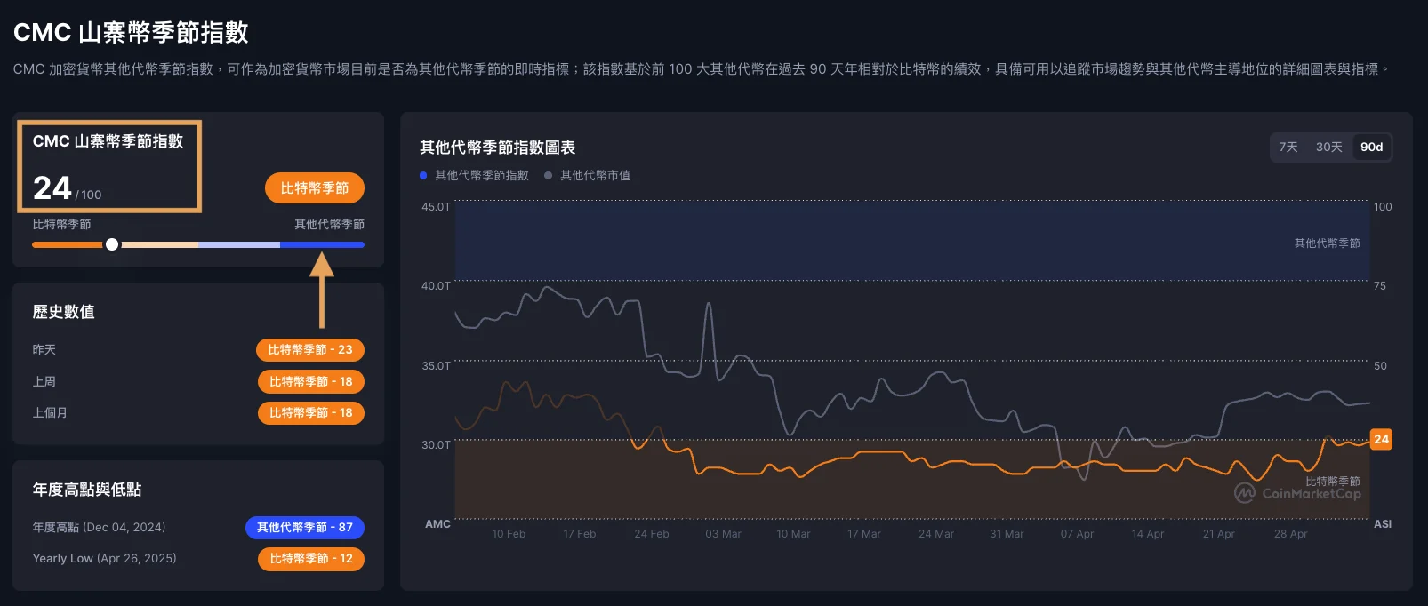This screenshot has height=606, width=1428.
Task: Click the blue 其他代幣季節 slider segment
Action: (x=322, y=244)
